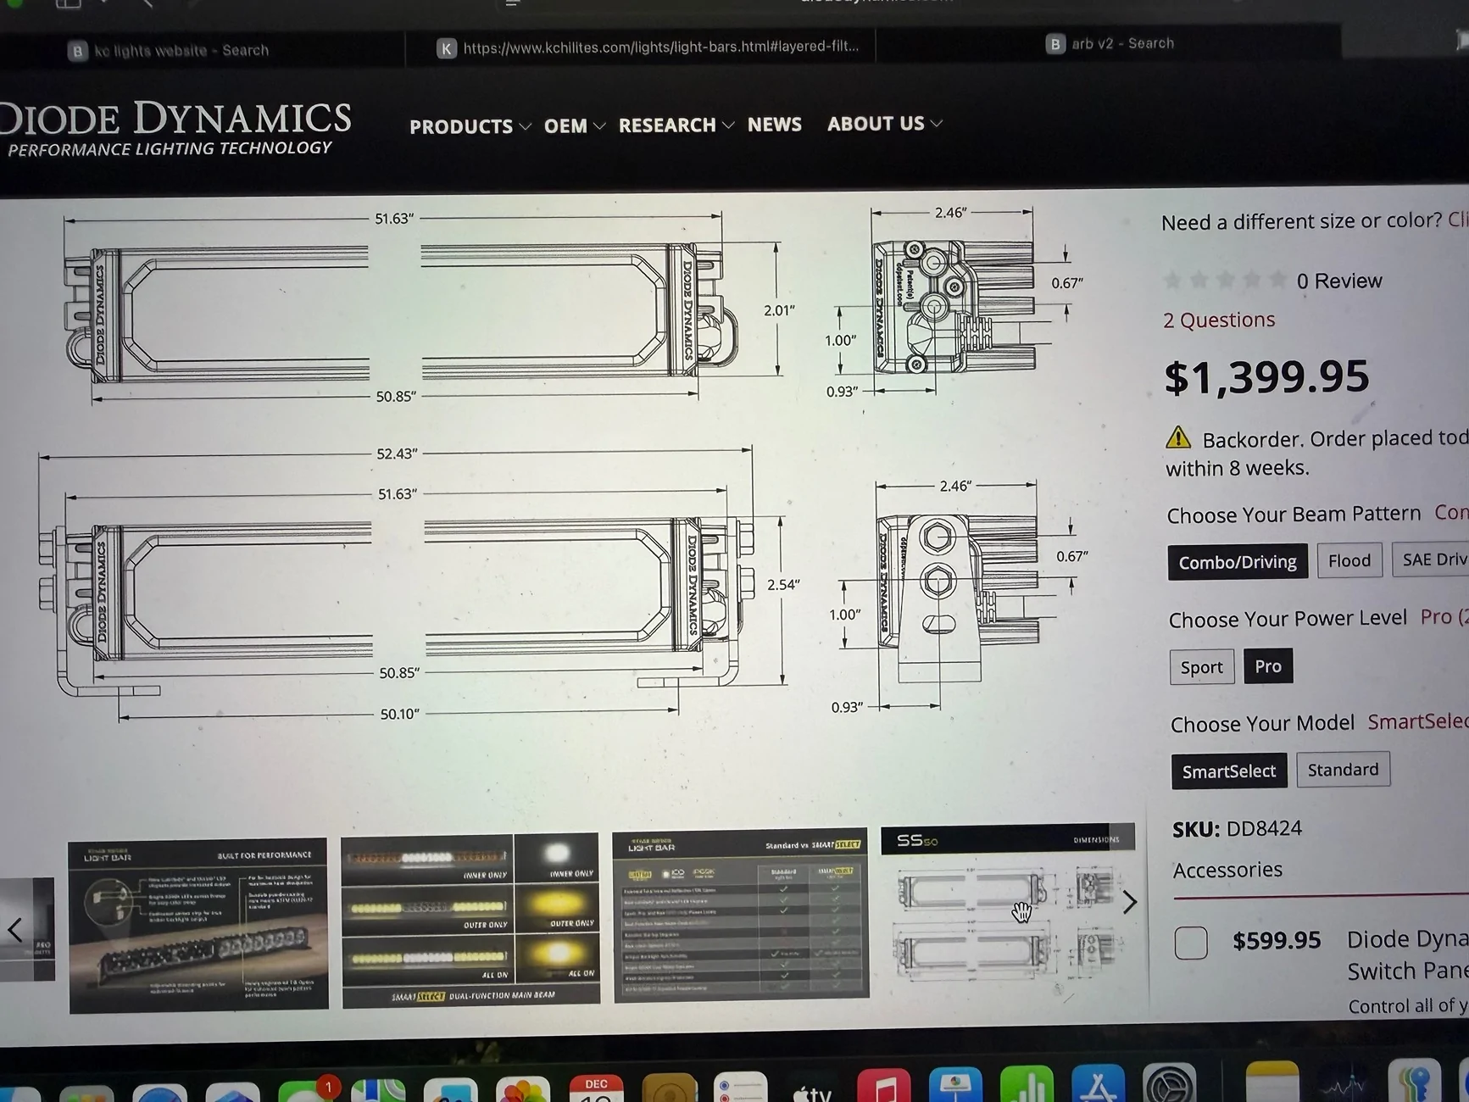Open Numbers app icon in dock
This screenshot has height=1102, width=1469.
[x=1027, y=1085]
